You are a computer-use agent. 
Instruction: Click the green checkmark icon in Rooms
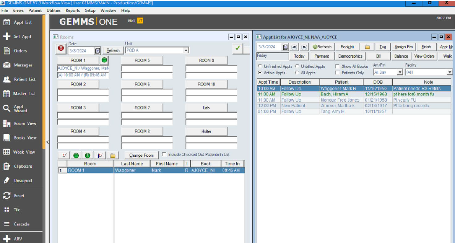coord(237,49)
